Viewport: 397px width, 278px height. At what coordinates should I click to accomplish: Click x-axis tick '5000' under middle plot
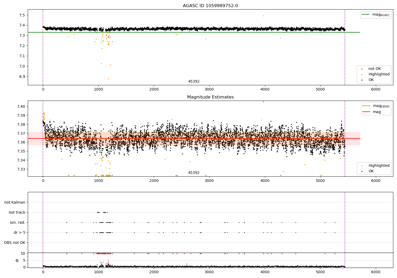click(x=320, y=181)
